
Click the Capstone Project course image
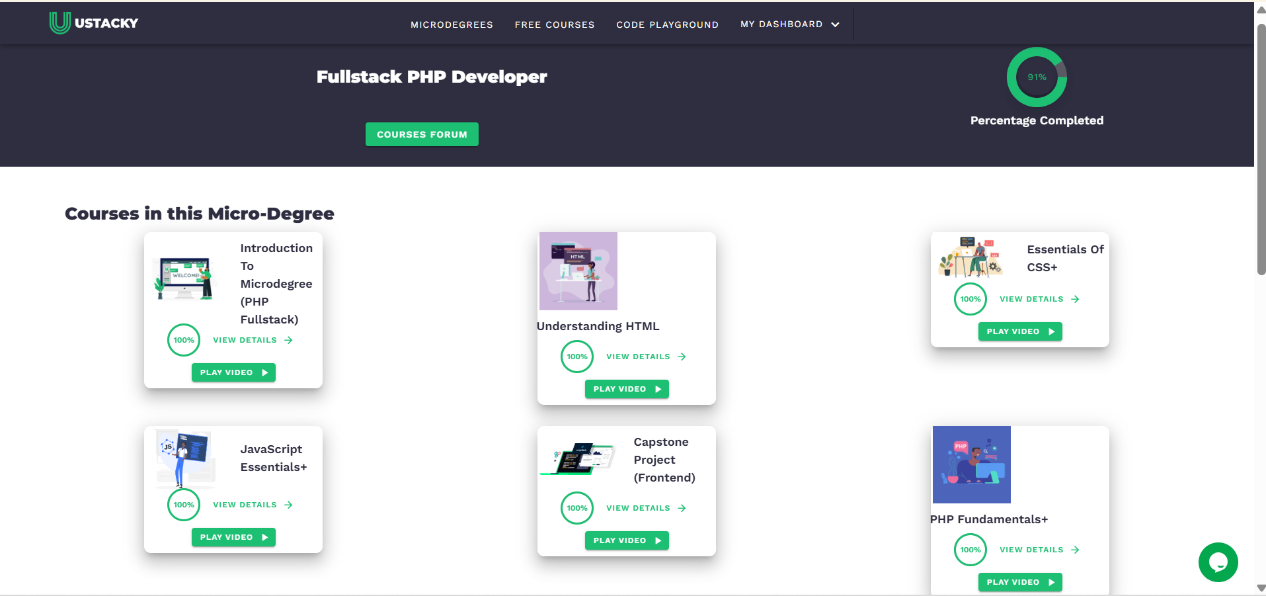click(578, 458)
